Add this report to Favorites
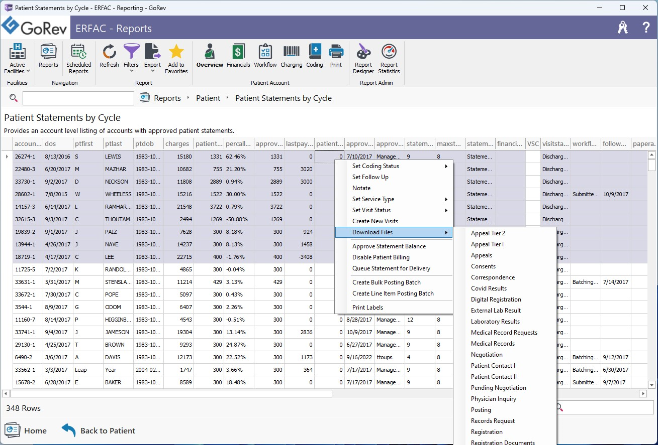Image resolution: width=658 pixels, height=445 pixels. 176,59
